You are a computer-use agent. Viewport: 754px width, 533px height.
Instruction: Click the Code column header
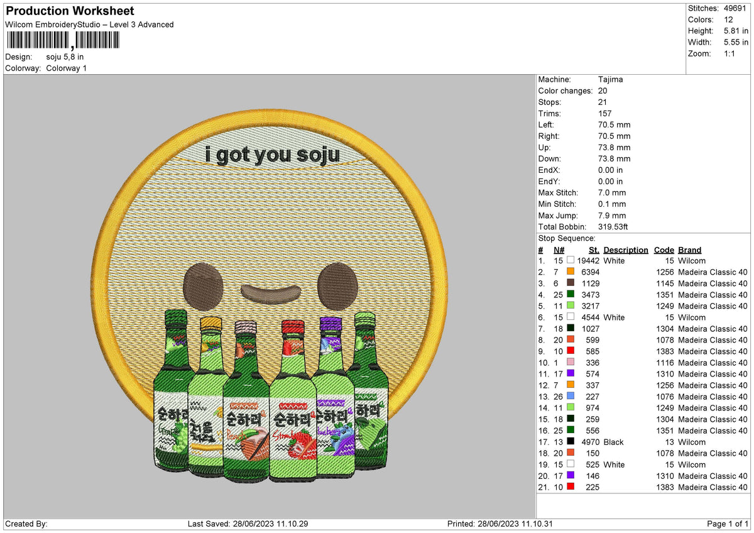pyautogui.click(x=664, y=250)
